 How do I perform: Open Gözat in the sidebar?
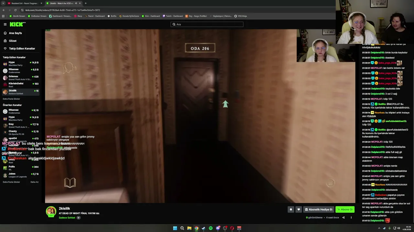tap(13, 41)
